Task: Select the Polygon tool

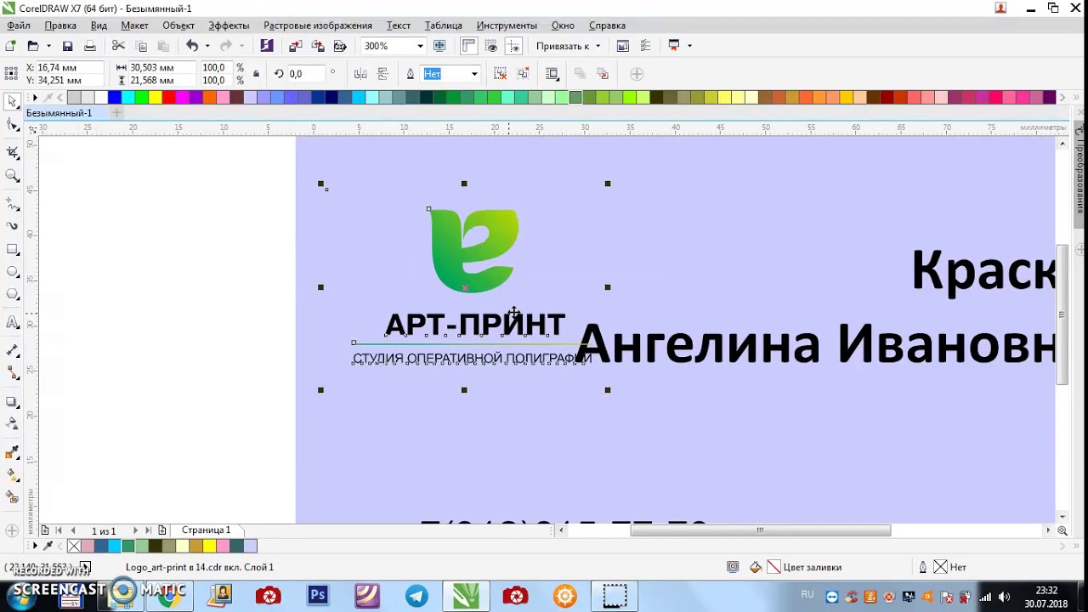Action: click(13, 295)
